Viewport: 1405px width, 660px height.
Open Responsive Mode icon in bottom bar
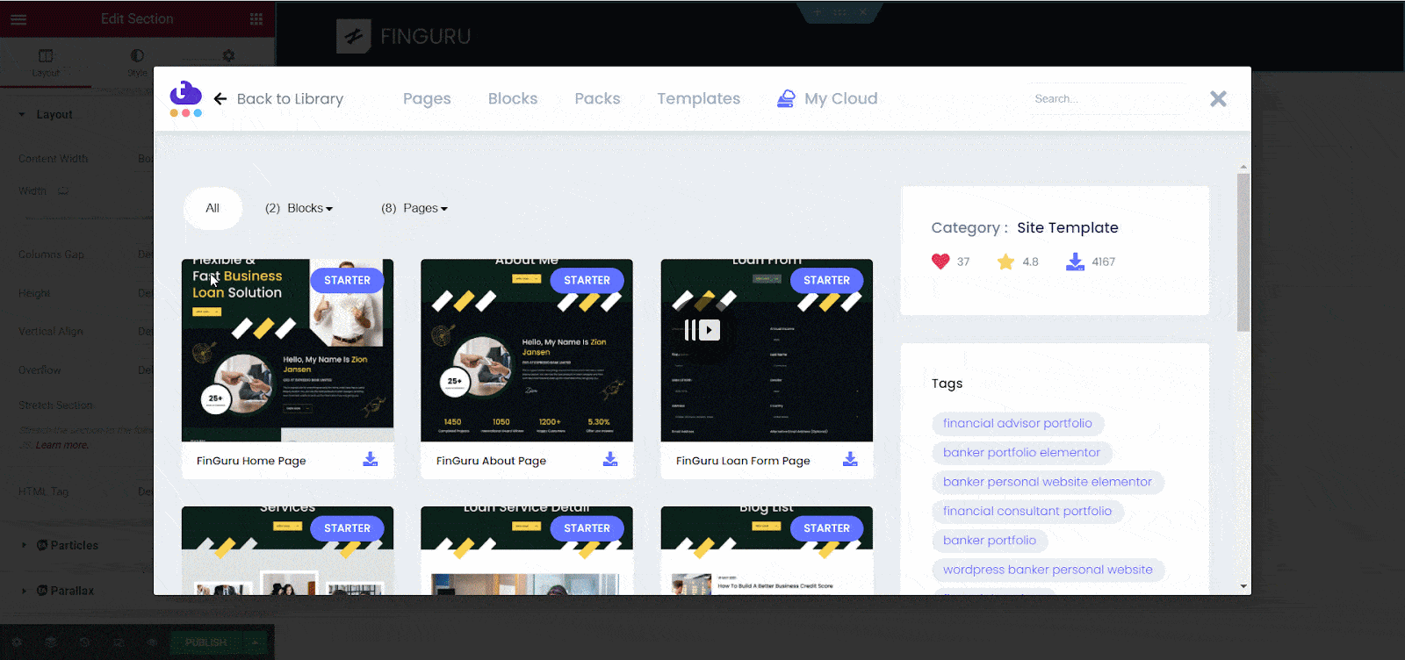119,642
